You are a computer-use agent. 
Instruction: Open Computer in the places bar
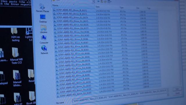(x=44, y=40)
